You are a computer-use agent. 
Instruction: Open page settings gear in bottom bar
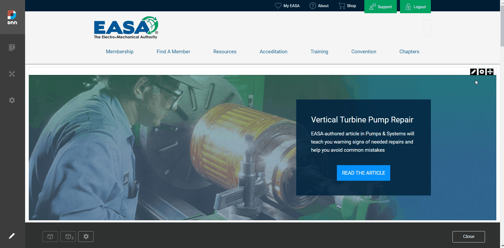click(x=86, y=236)
